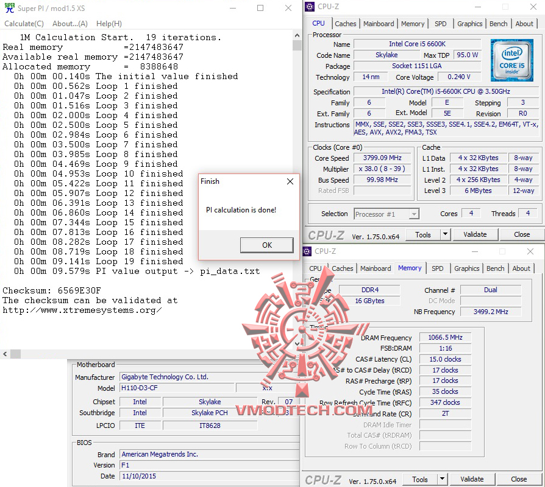545x487 pixels.
Task: Click the CAS# Latency 15.0 clocks value
Action: click(445, 359)
